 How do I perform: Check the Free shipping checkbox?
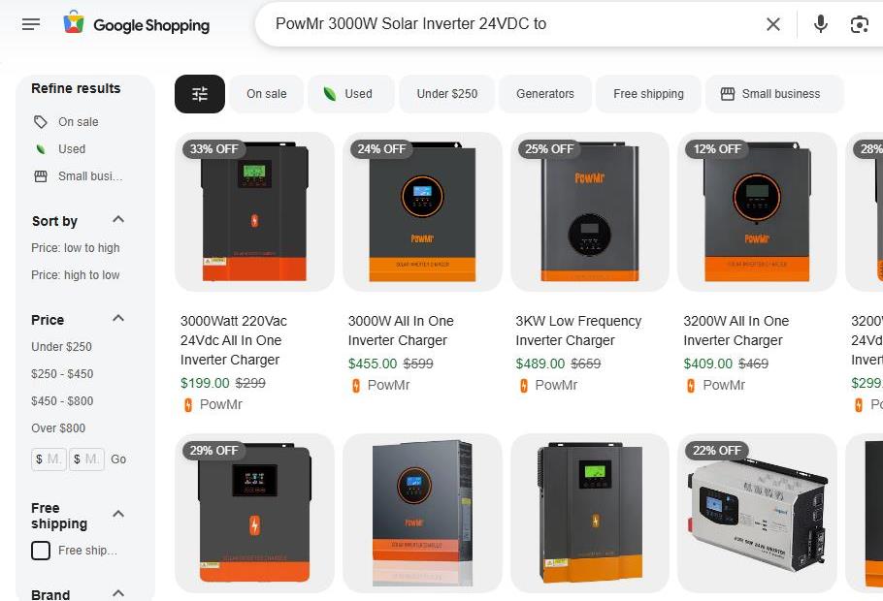pos(41,551)
